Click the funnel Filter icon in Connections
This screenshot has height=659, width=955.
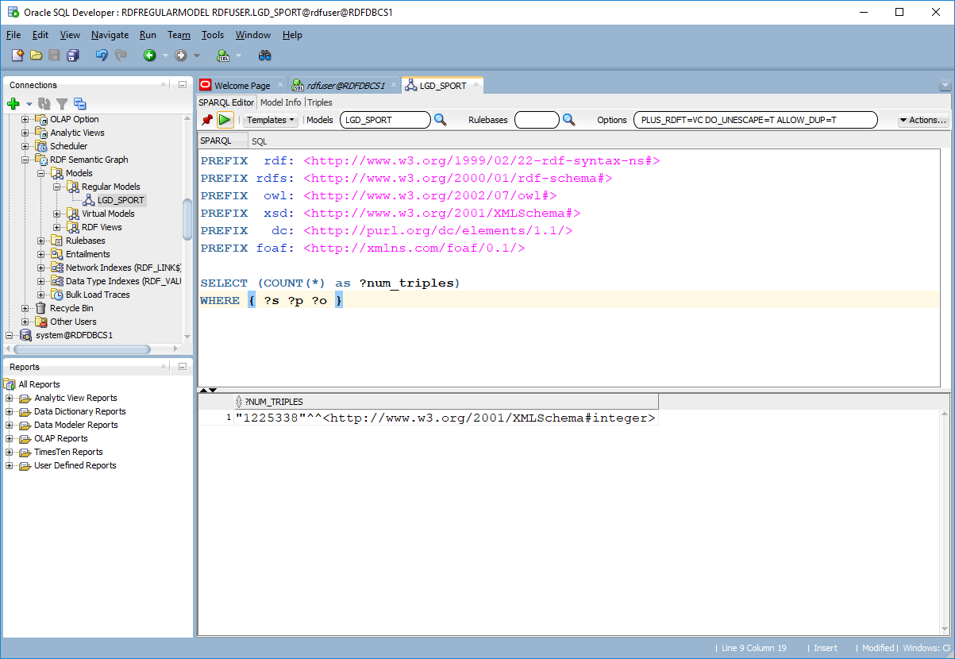[62, 104]
